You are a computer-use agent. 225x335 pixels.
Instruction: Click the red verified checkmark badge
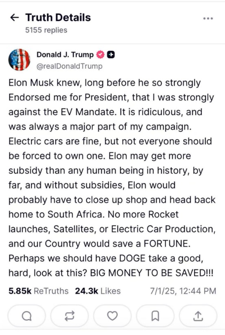click(100, 55)
